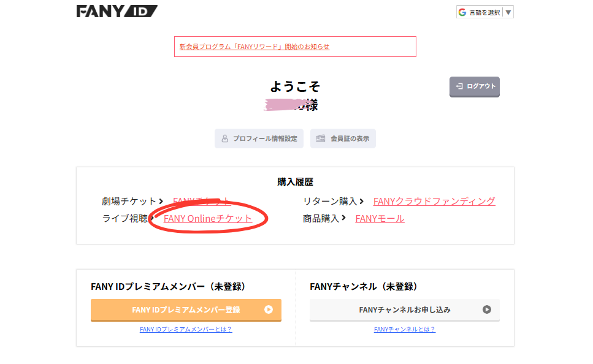Open 会員証の表示
593x364 pixels.
(x=343, y=138)
